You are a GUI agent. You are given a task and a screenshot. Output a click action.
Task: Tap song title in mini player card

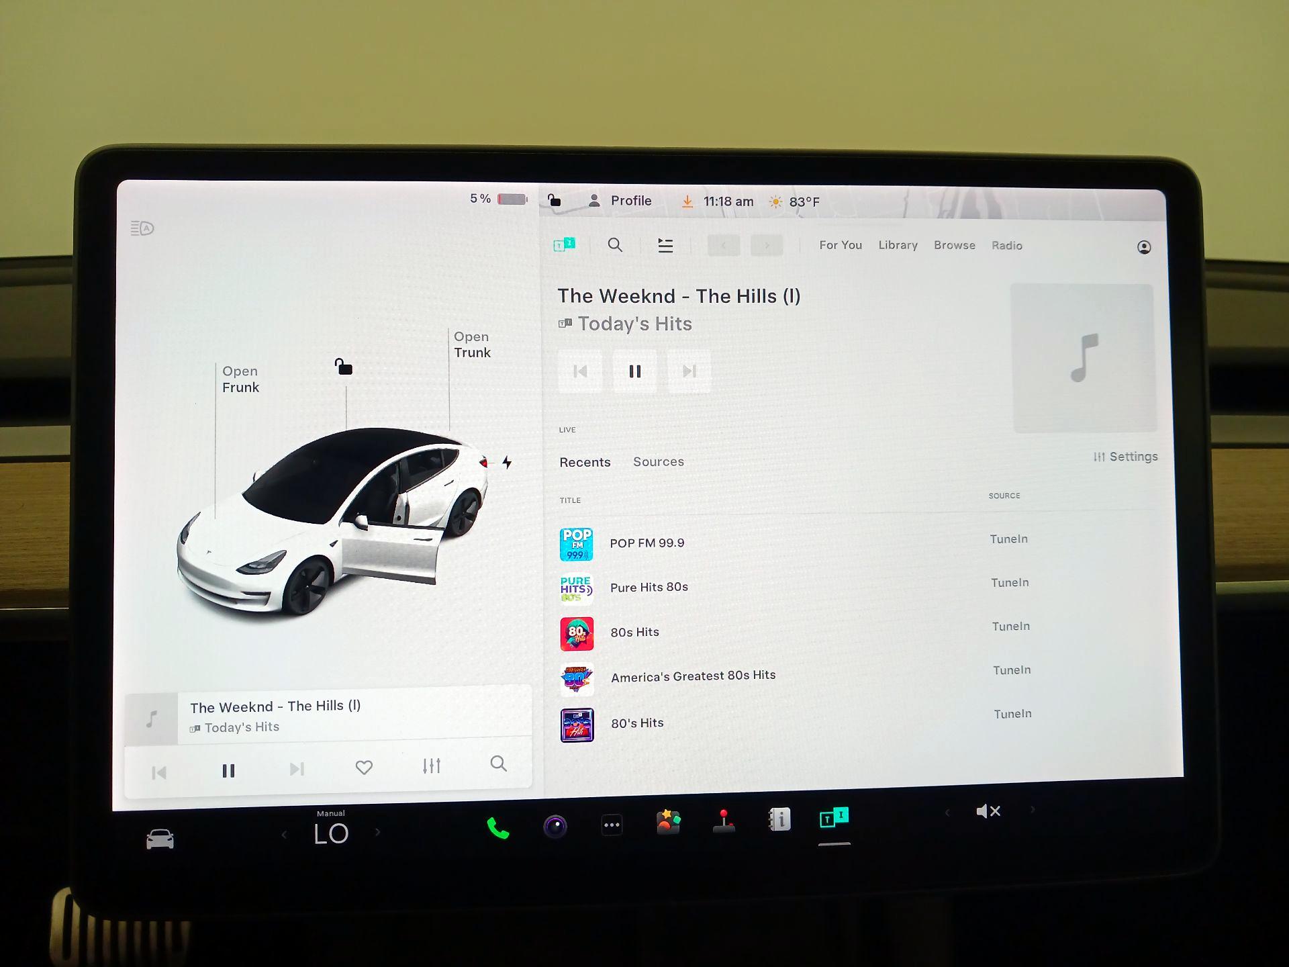pyautogui.click(x=275, y=706)
